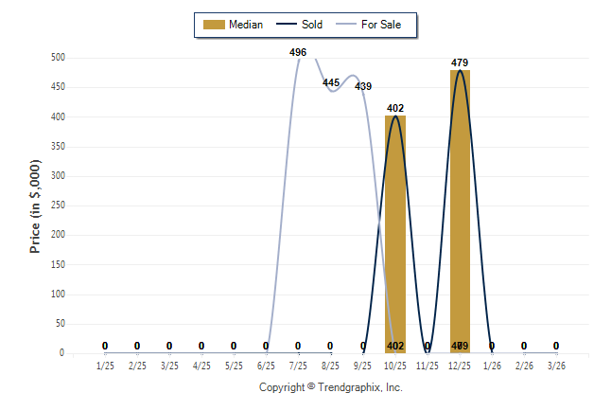
Task: Select the 439 data label
Action: pyautogui.click(x=363, y=86)
